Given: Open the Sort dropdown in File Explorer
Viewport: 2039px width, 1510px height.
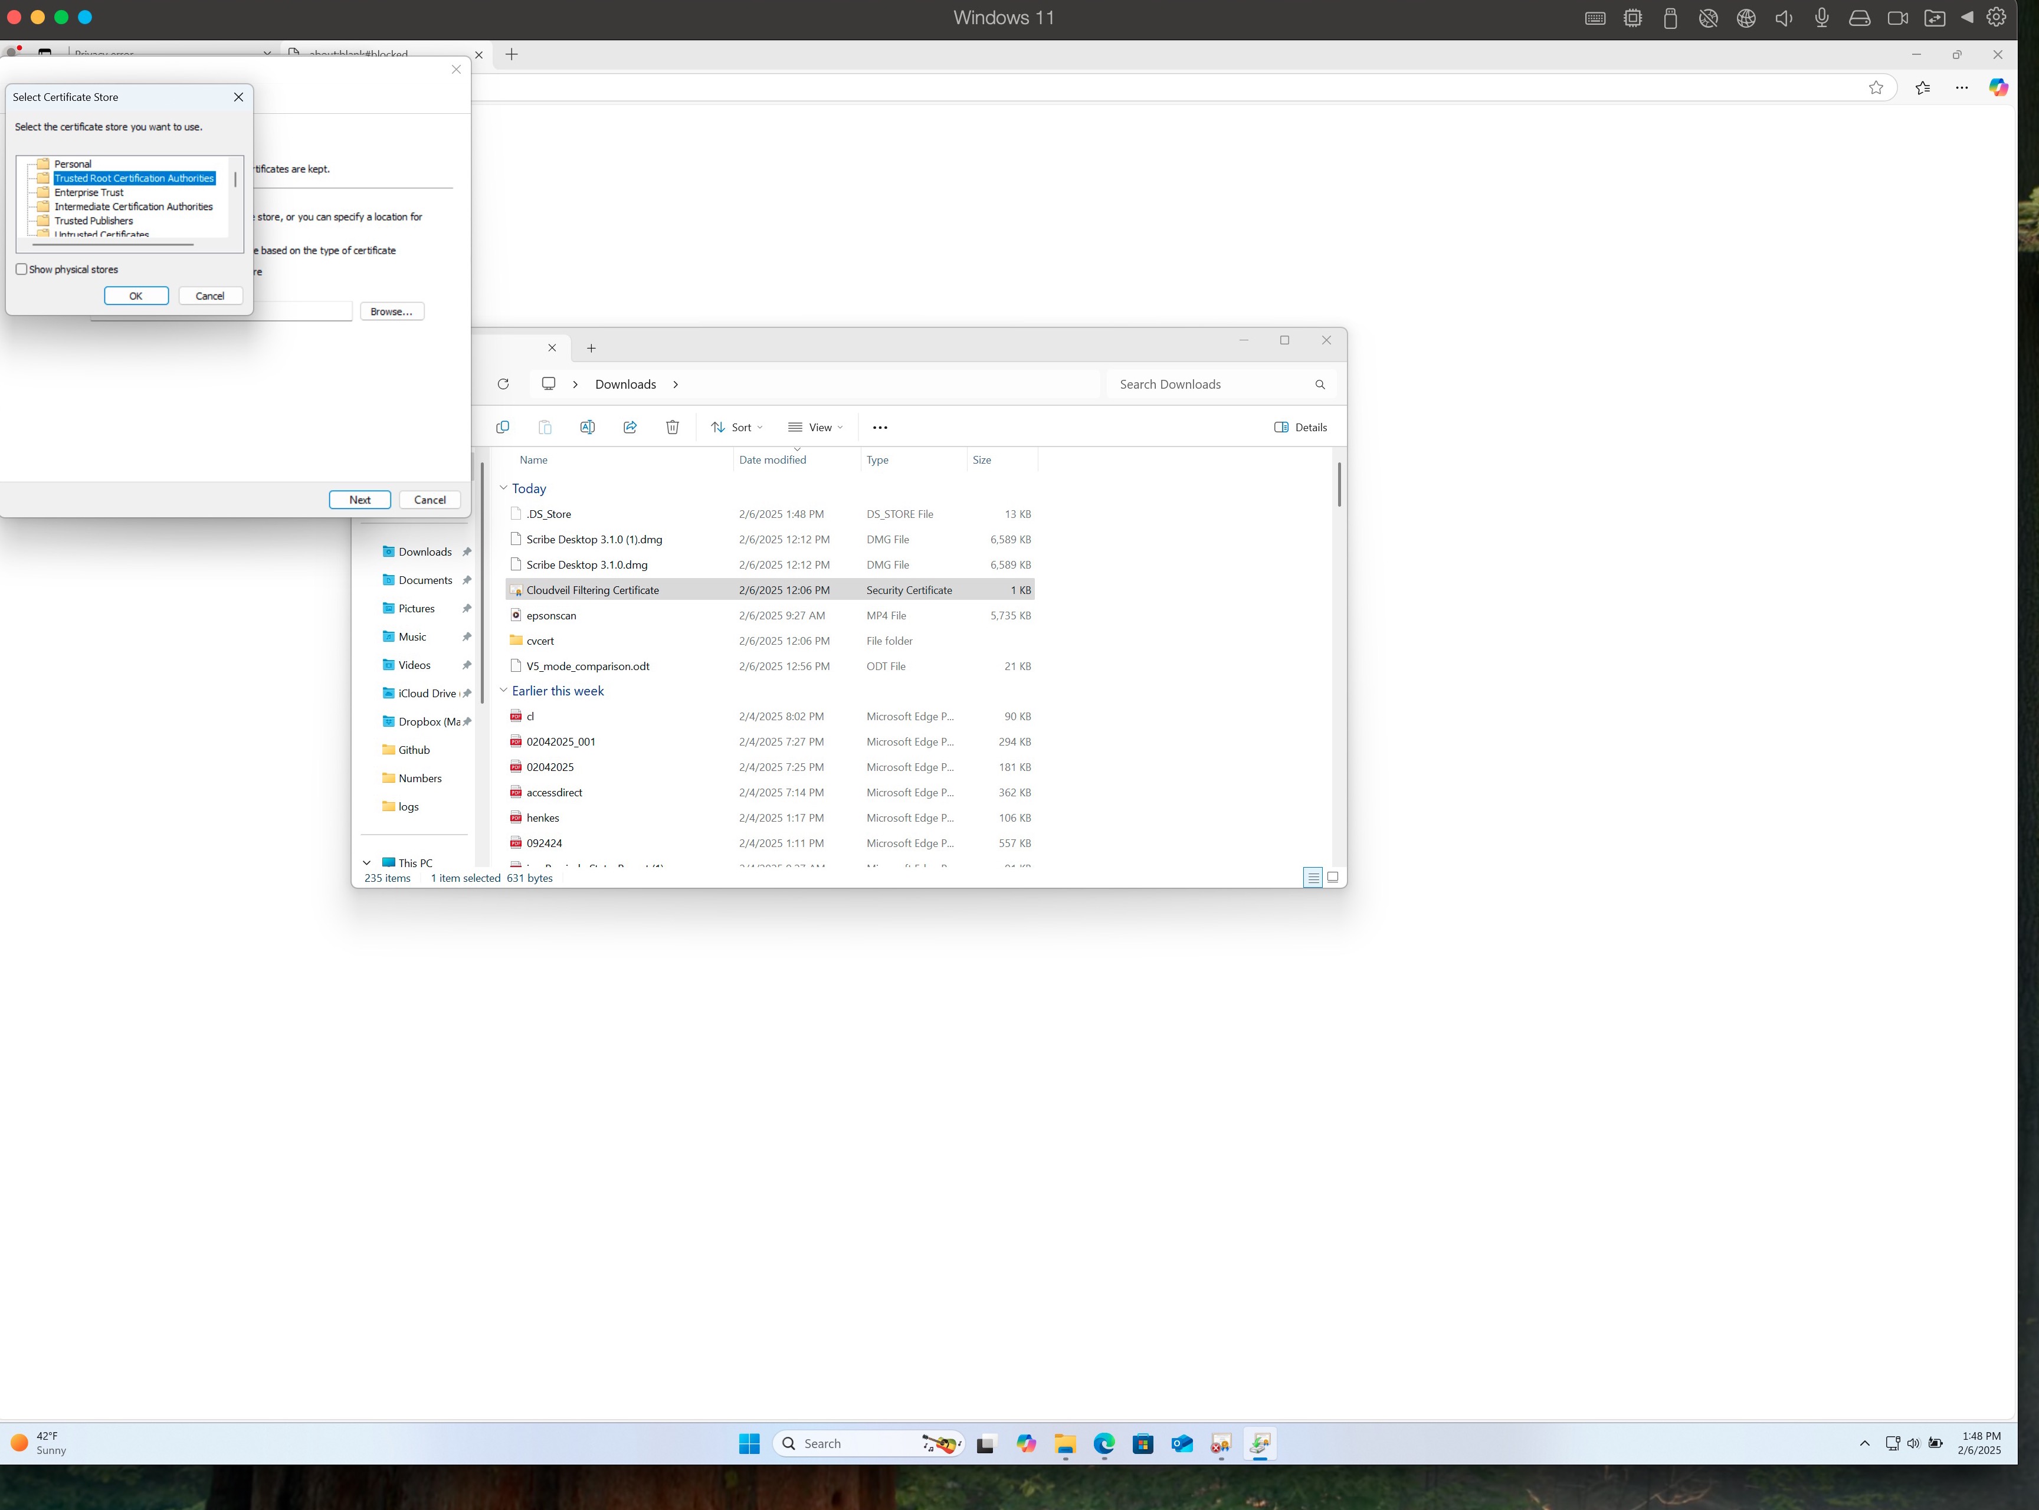Looking at the screenshot, I should point(737,427).
